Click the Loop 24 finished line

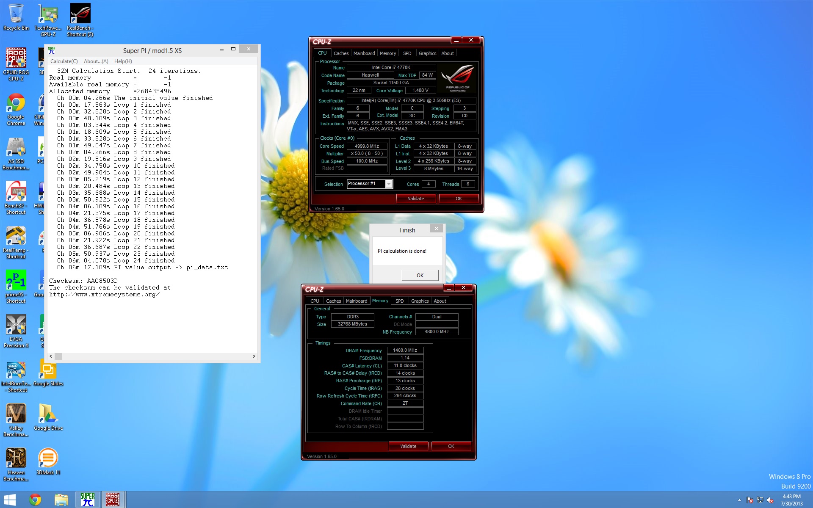(x=116, y=261)
